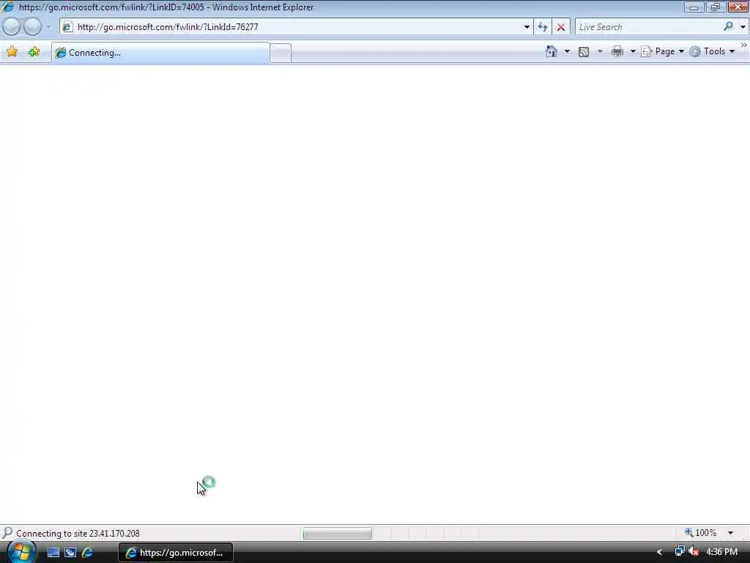The height and width of the screenshot is (563, 750).
Task: Expand the Home button dropdown arrow
Action: (x=568, y=51)
